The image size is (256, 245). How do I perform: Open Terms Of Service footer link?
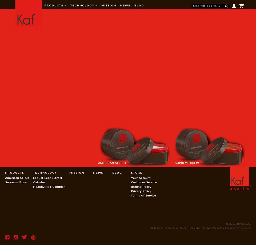point(143,196)
